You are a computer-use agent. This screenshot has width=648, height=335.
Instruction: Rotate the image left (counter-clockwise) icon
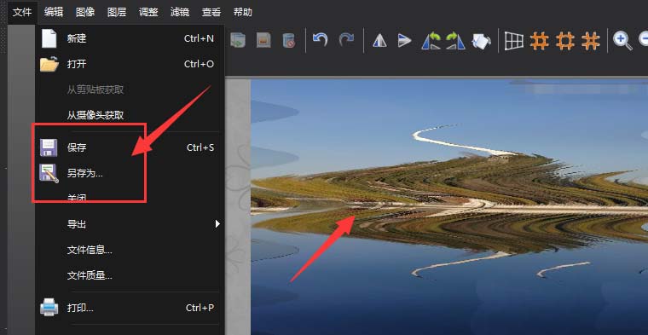click(x=431, y=40)
